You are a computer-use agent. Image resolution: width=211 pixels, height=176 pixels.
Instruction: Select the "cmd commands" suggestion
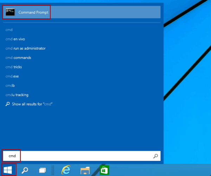(x=18, y=58)
